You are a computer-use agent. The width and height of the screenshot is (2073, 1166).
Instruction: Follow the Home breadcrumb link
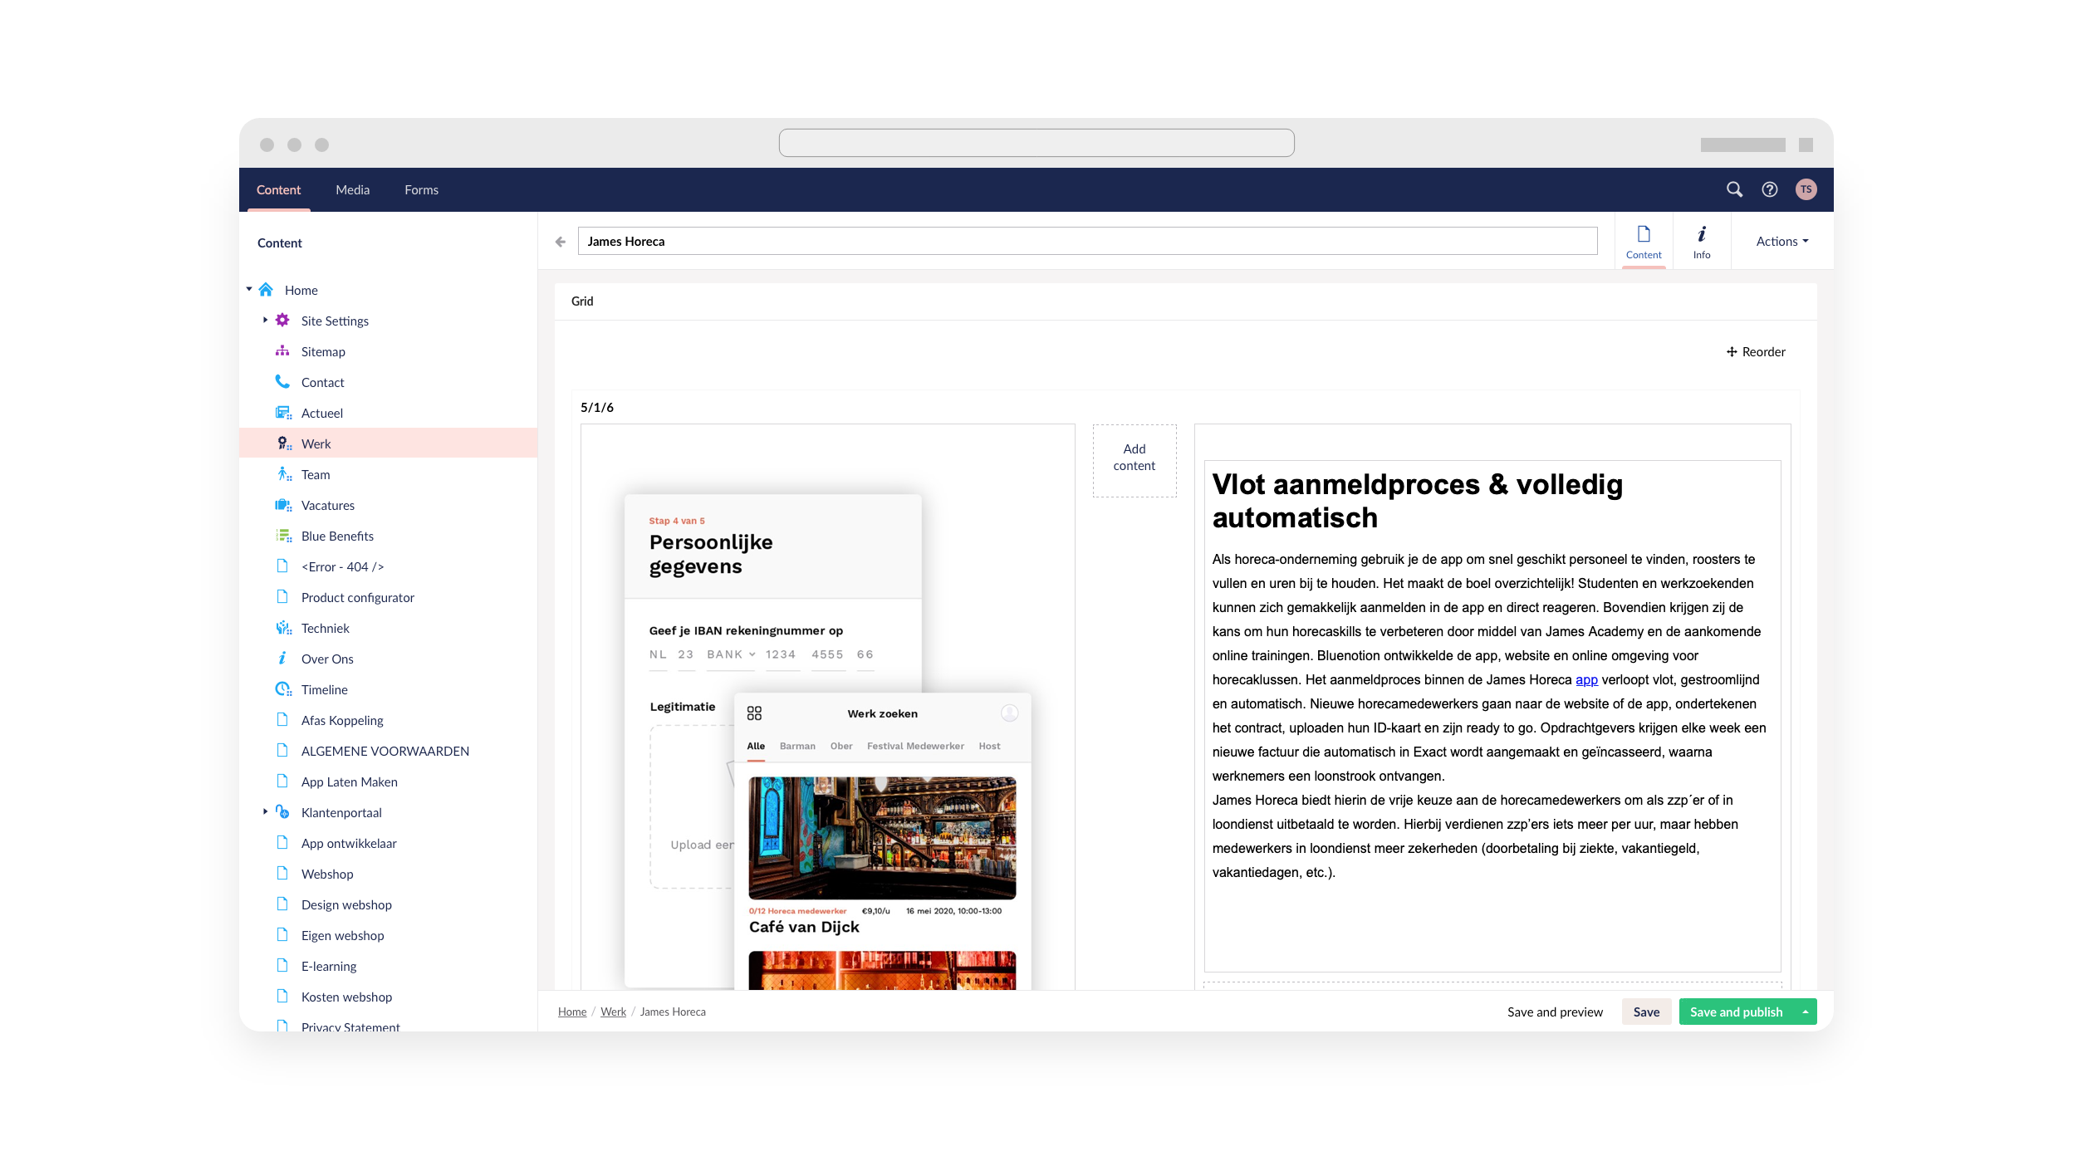point(572,1012)
